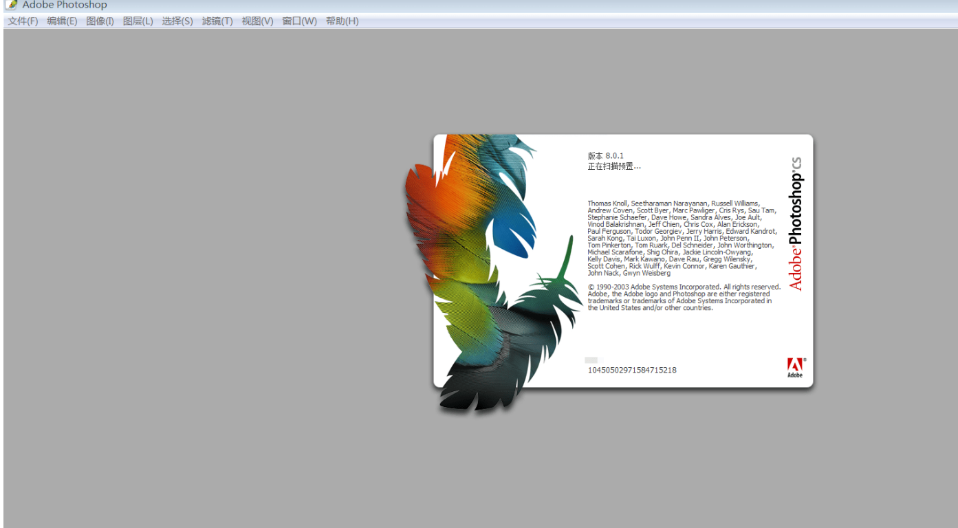Viewport: 958px width, 528px height.
Task: Click serial number 10450502971584715218
Action: (x=632, y=370)
